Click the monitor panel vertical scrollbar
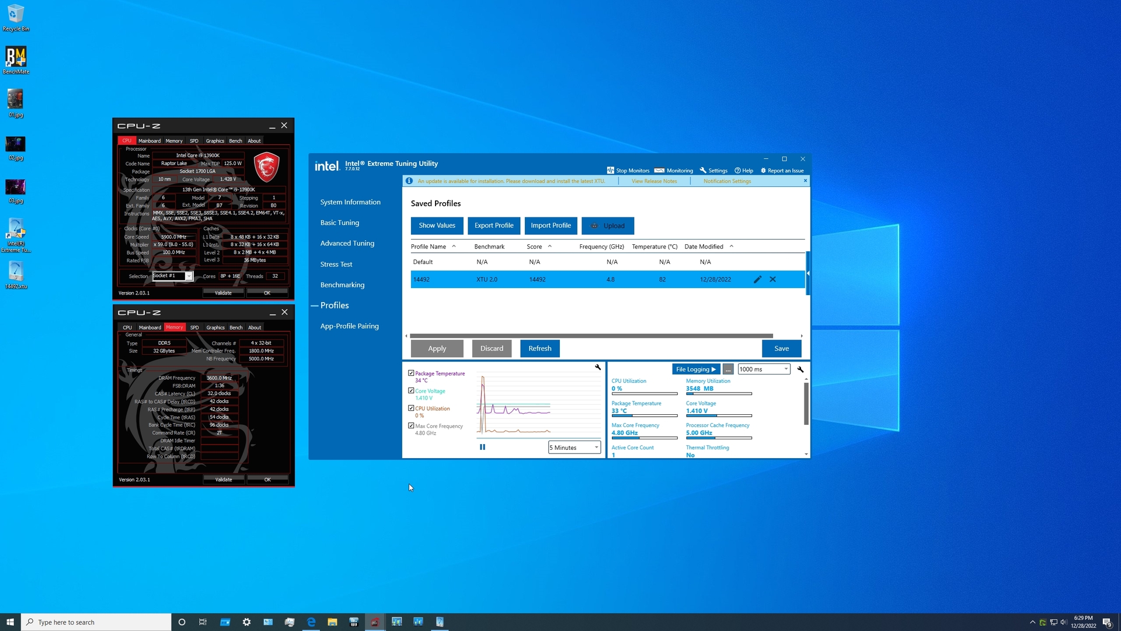 [x=806, y=404]
